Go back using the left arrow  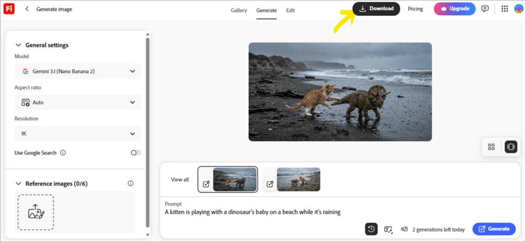click(27, 9)
